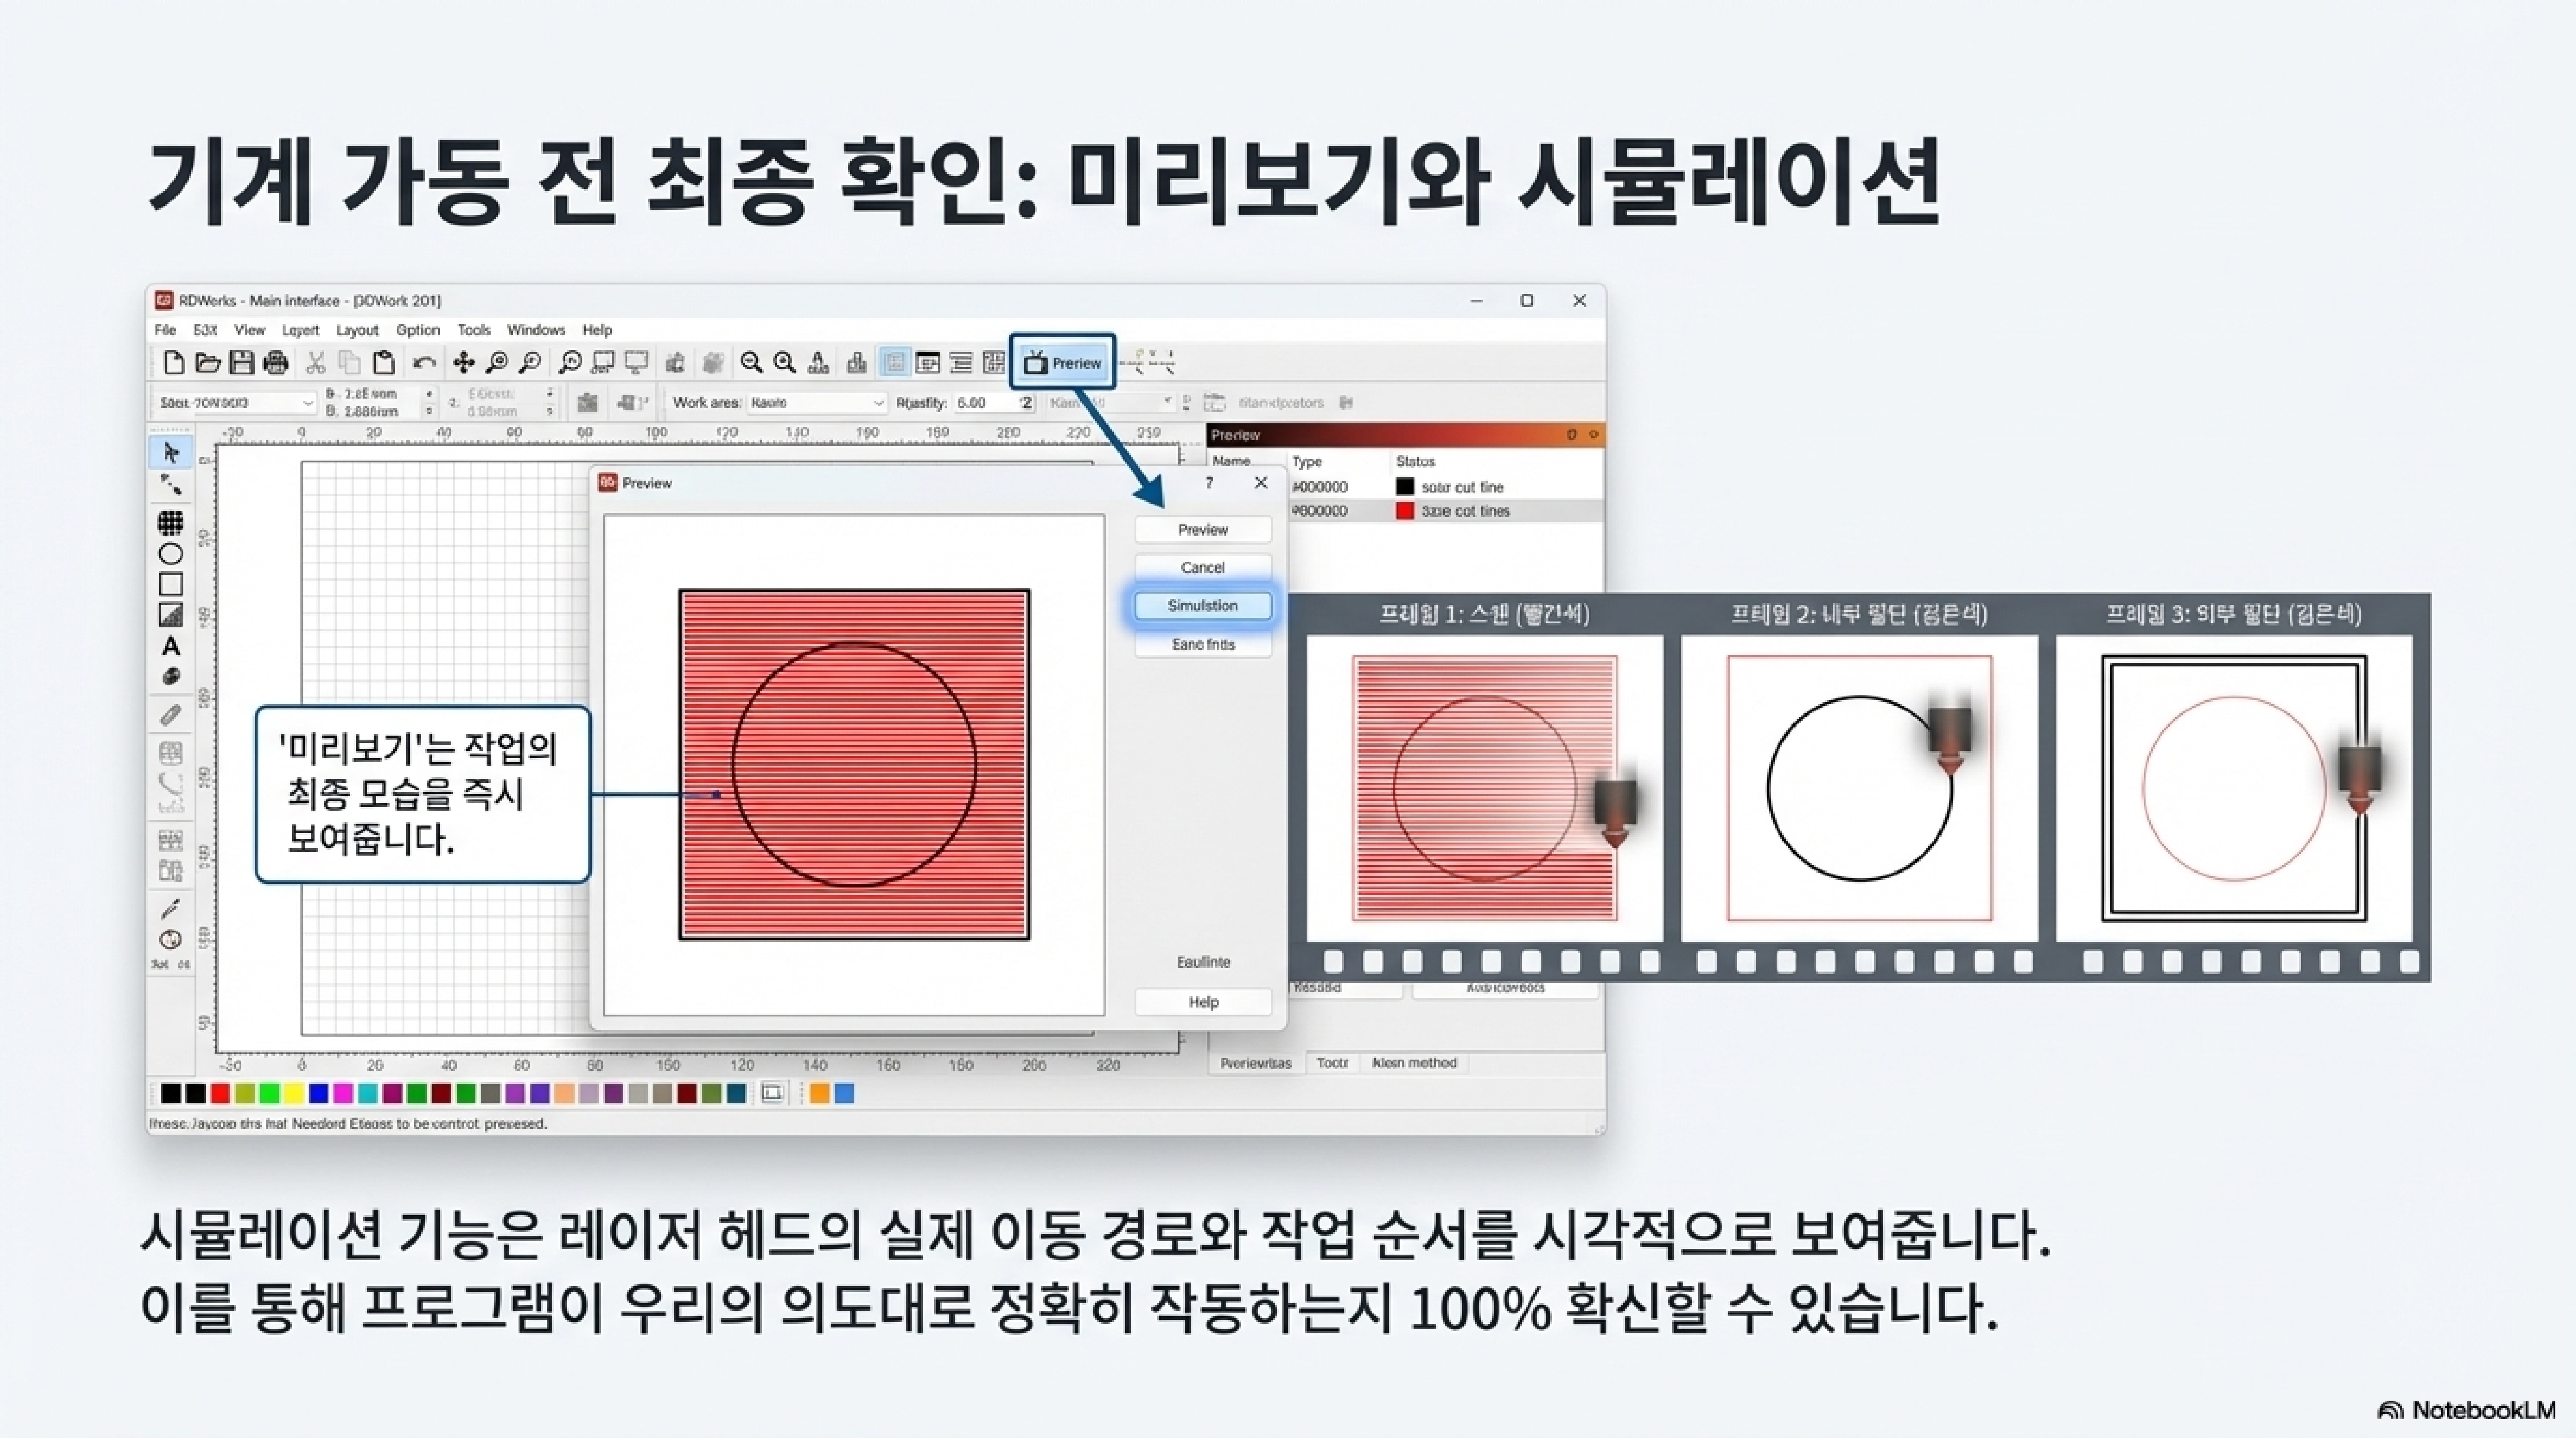Click the print icon in toolbar
2576x1438 pixels.
pyautogui.click(x=275, y=363)
